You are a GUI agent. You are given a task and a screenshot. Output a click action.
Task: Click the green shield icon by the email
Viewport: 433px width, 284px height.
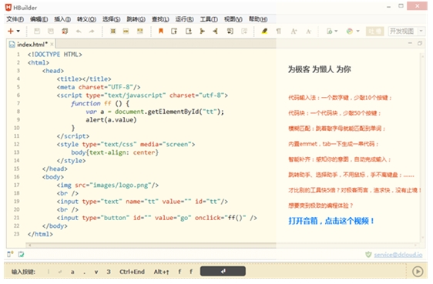(x=368, y=255)
